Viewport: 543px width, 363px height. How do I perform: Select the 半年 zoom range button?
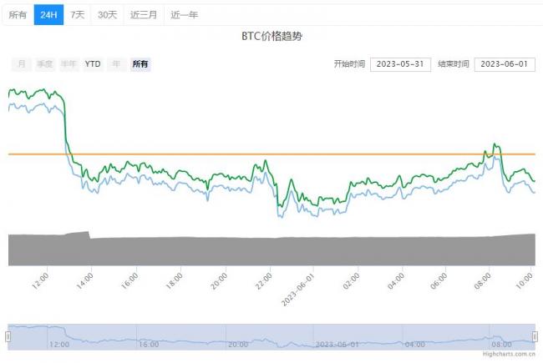tap(69, 64)
